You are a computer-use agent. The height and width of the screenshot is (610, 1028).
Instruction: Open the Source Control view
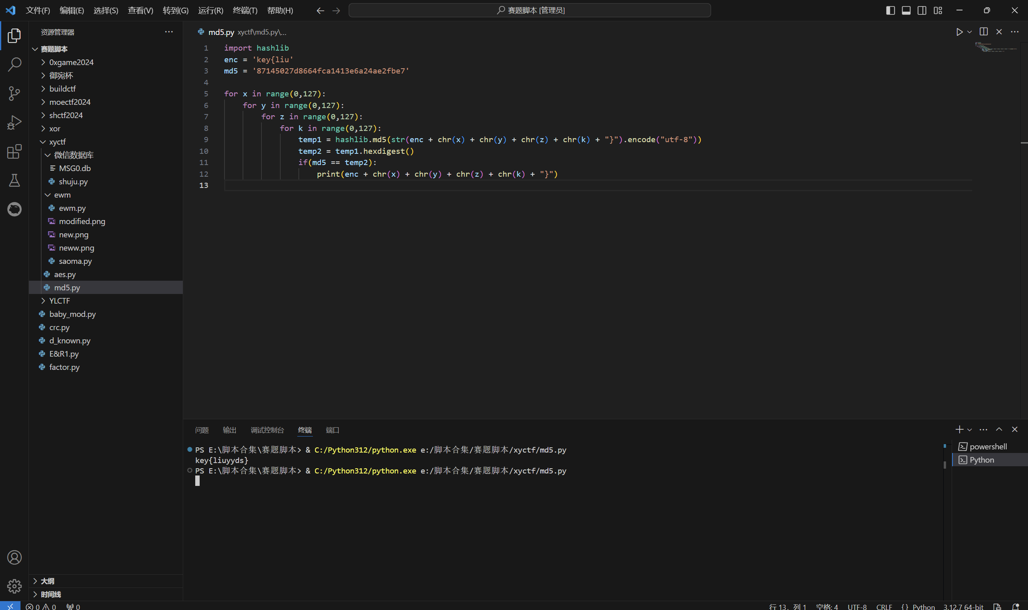pos(14,93)
